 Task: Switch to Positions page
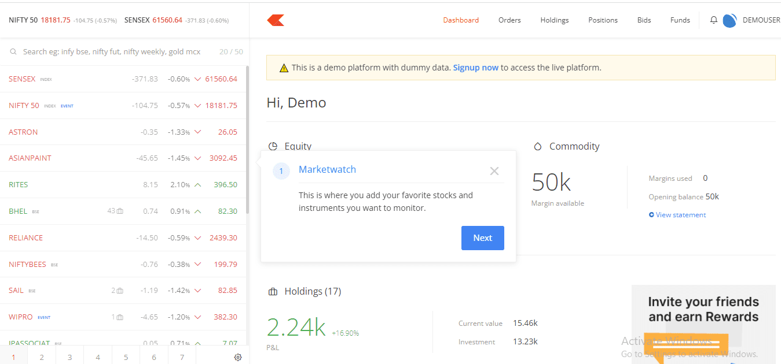pyautogui.click(x=603, y=20)
